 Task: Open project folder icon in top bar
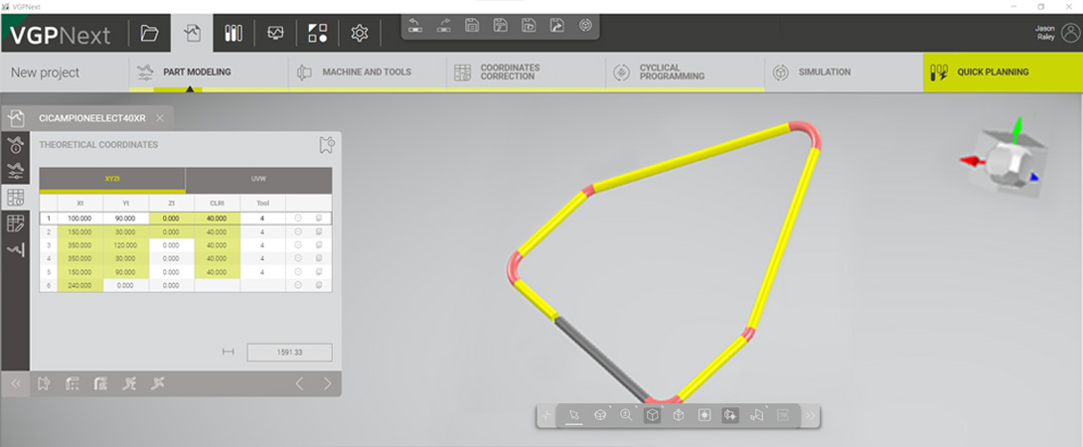coord(149,34)
